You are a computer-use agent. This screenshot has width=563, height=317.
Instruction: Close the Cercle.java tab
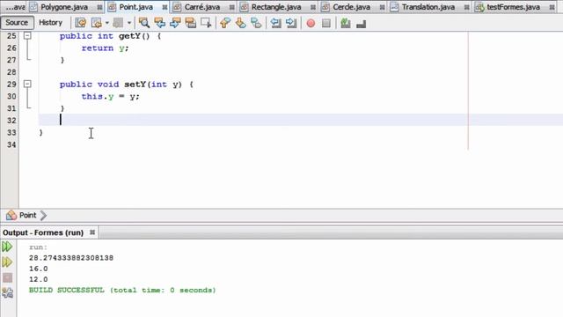[382, 7]
